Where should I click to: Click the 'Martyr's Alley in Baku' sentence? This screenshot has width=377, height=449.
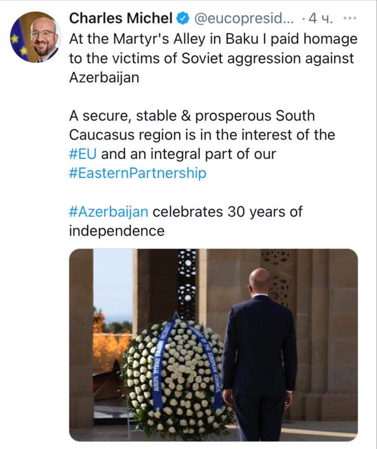tap(213, 39)
